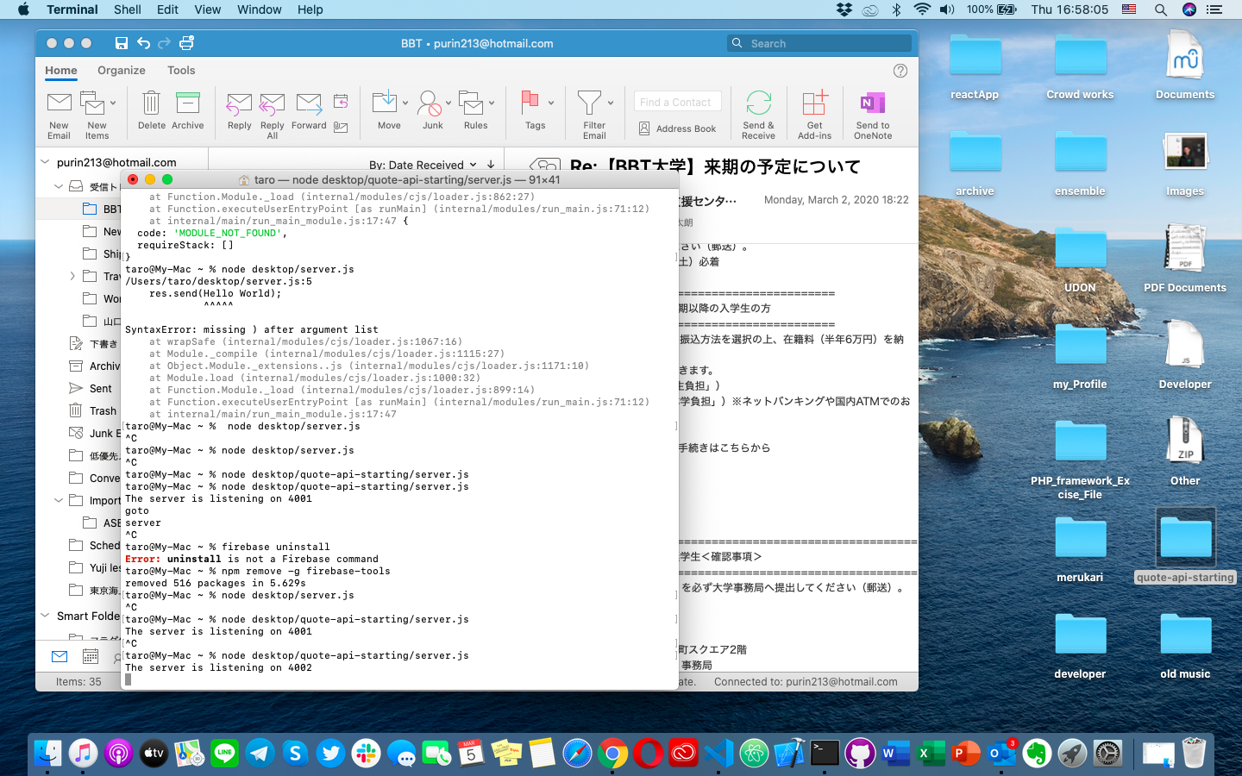
Task: Open Outlook help question mark
Action: pos(900,71)
